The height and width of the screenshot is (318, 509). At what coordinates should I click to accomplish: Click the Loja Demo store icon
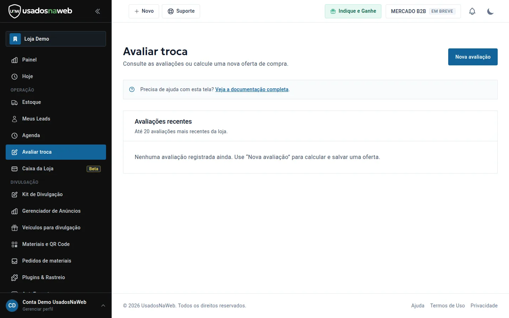tap(15, 39)
